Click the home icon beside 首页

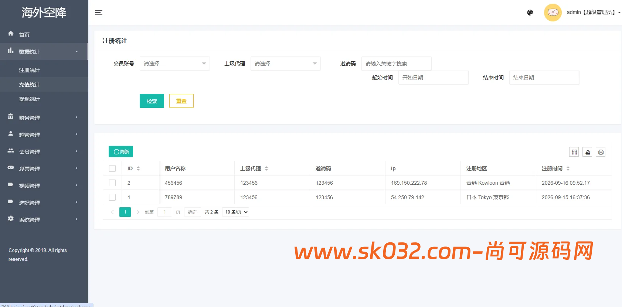coord(11,34)
